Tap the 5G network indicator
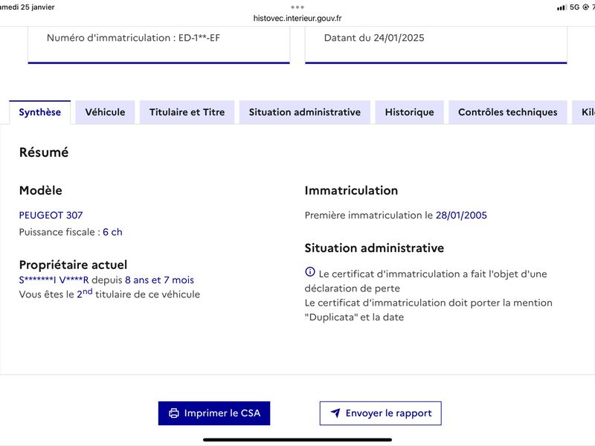The width and height of the screenshot is (595, 446). 574,7
